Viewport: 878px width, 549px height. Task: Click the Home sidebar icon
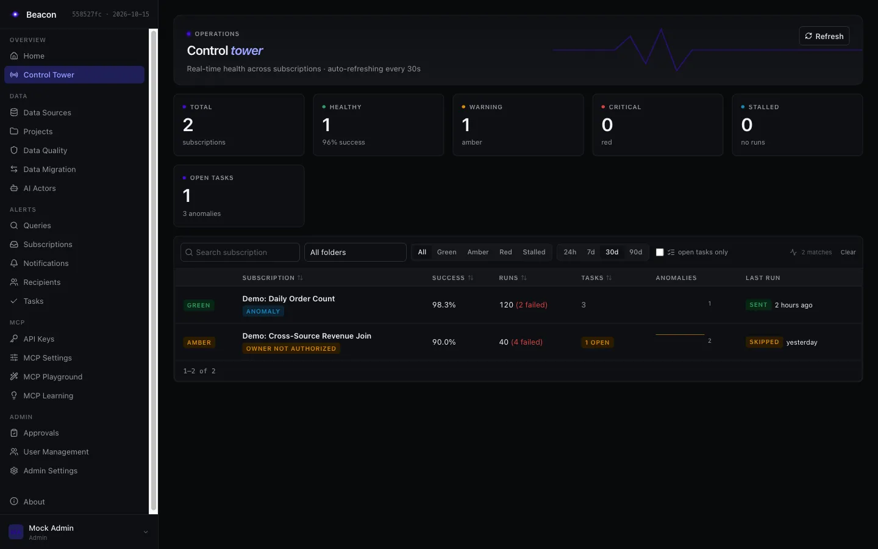point(14,56)
